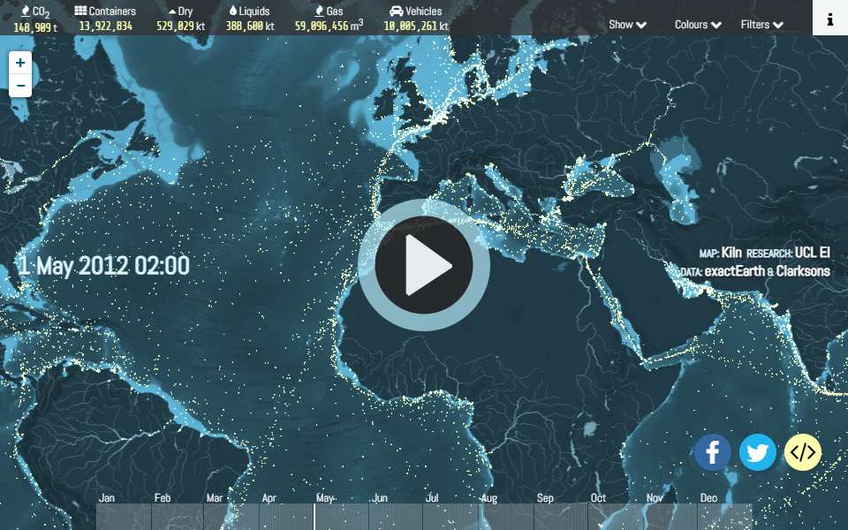Click the Liquids value 388,600 kt
848x530 pixels.
click(250, 26)
